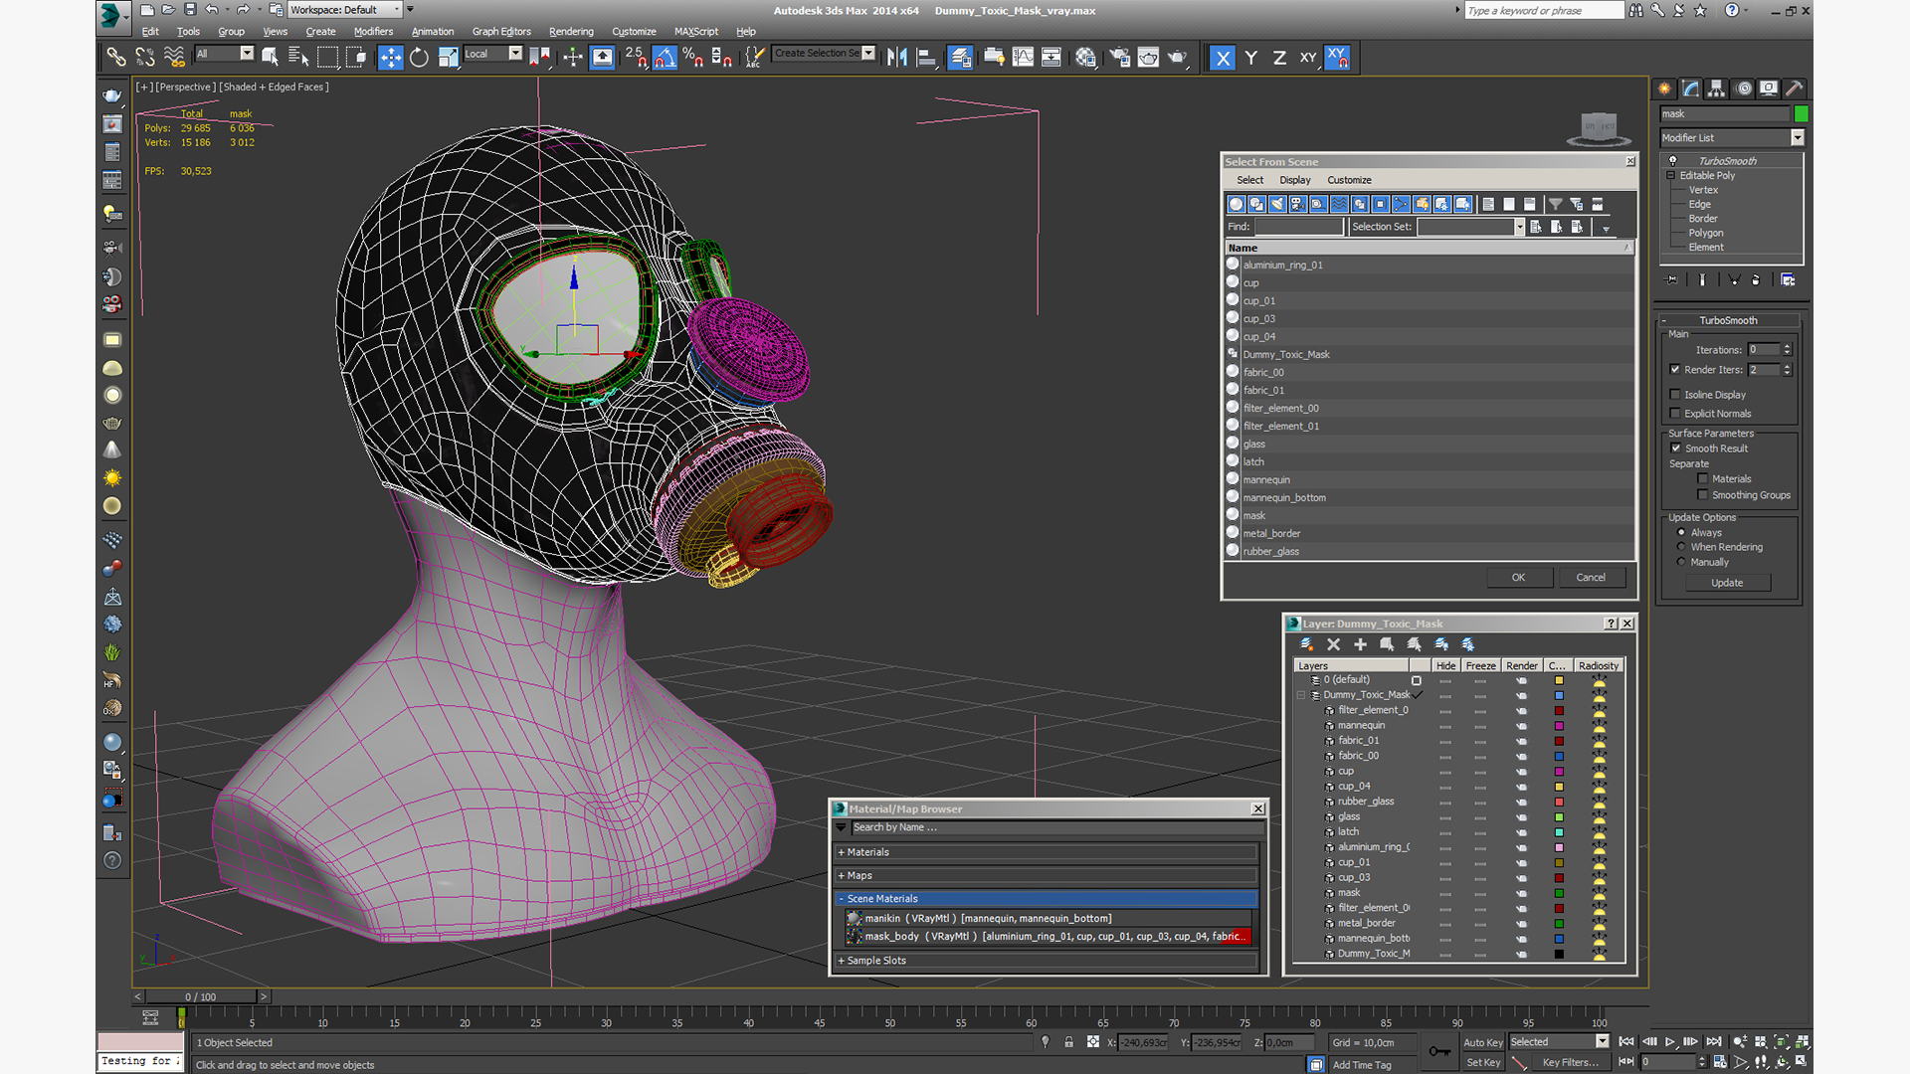Image resolution: width=1910 pixels, height=1074 pixels.
Task: Toggle Display Lights filter in Select From Scene
Action: [x=1277, y=204]
